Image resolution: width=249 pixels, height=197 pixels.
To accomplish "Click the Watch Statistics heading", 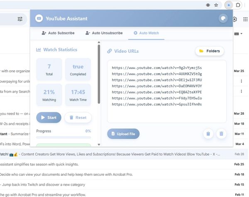I will [x=60, y=49].
